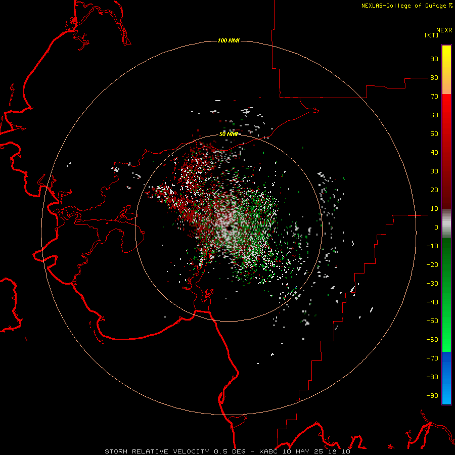The width and height of the screenshot is (455, 455).
Task: Click the -90 value on the scale
Action: pos(432,396)
